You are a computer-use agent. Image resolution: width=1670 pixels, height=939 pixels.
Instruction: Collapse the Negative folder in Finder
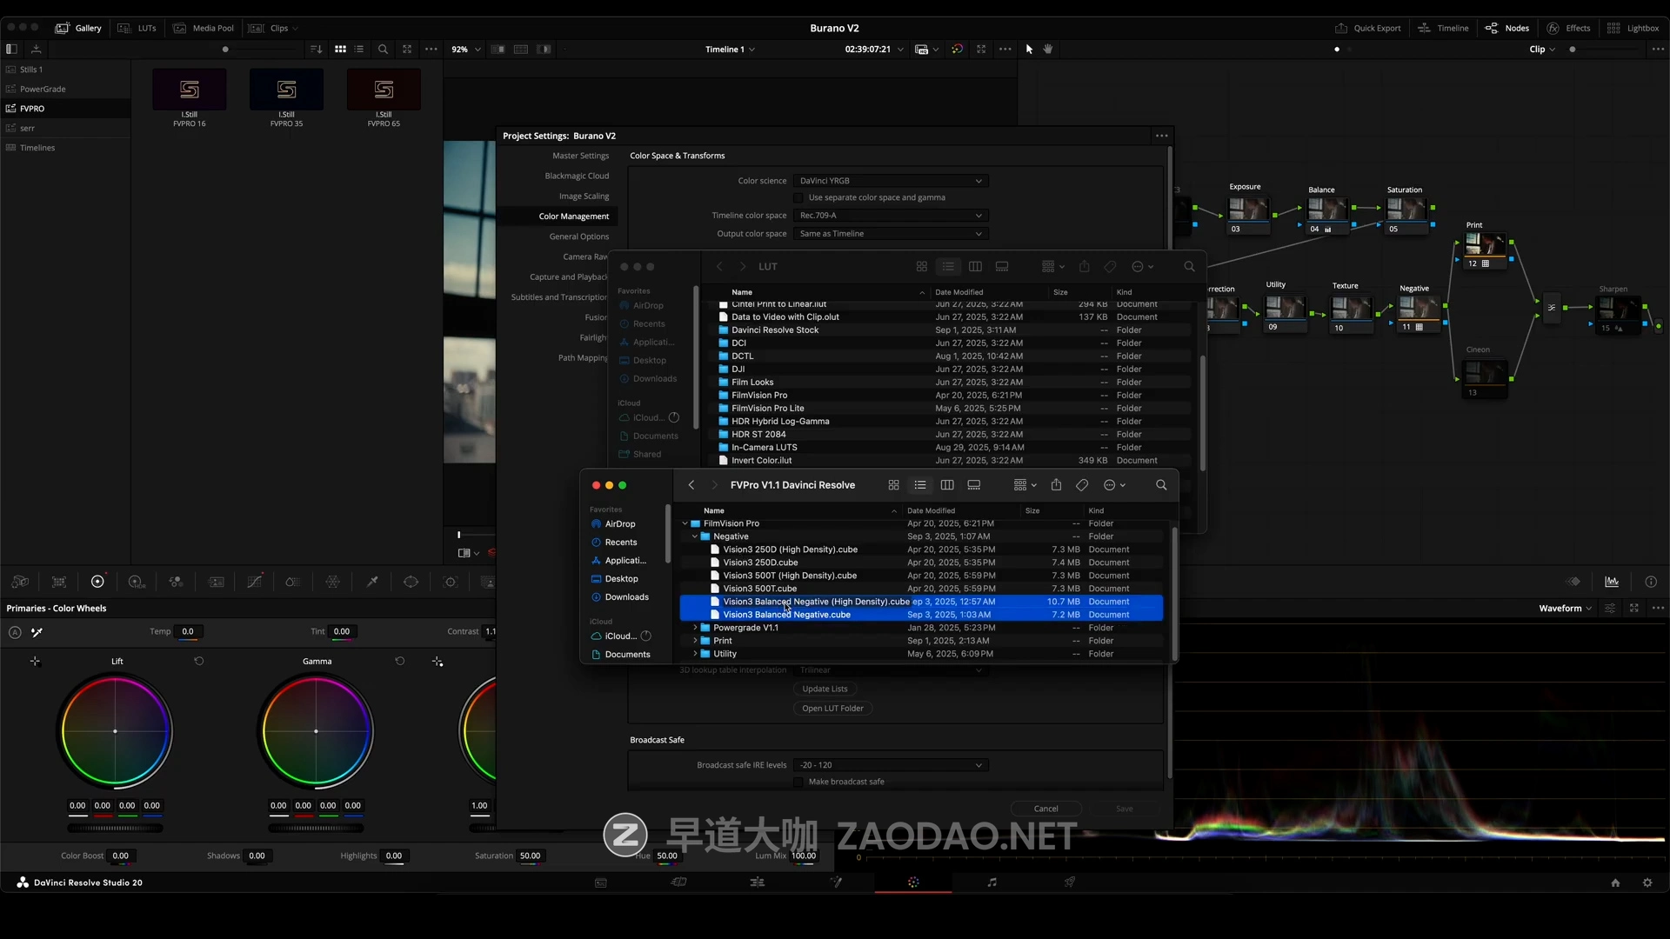pos(694,536)
